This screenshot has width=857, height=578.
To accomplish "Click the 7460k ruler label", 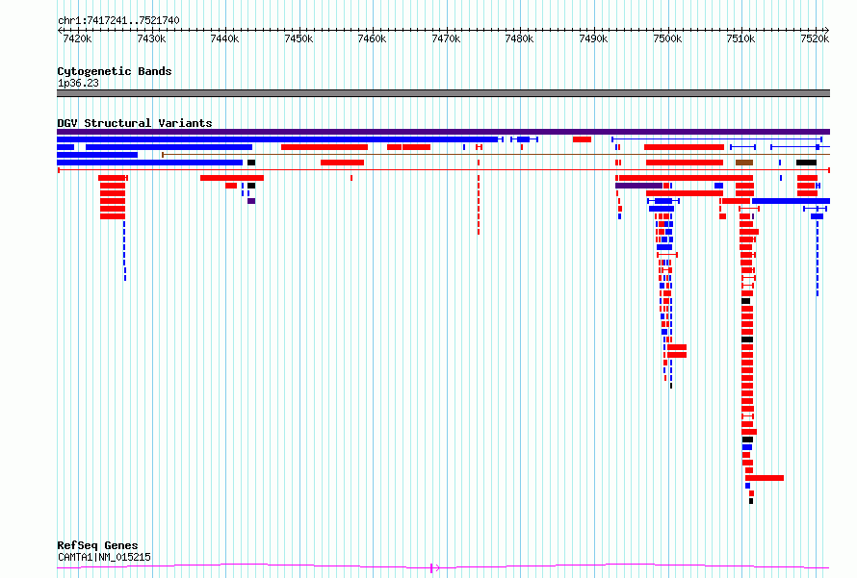I will (372, 38).
